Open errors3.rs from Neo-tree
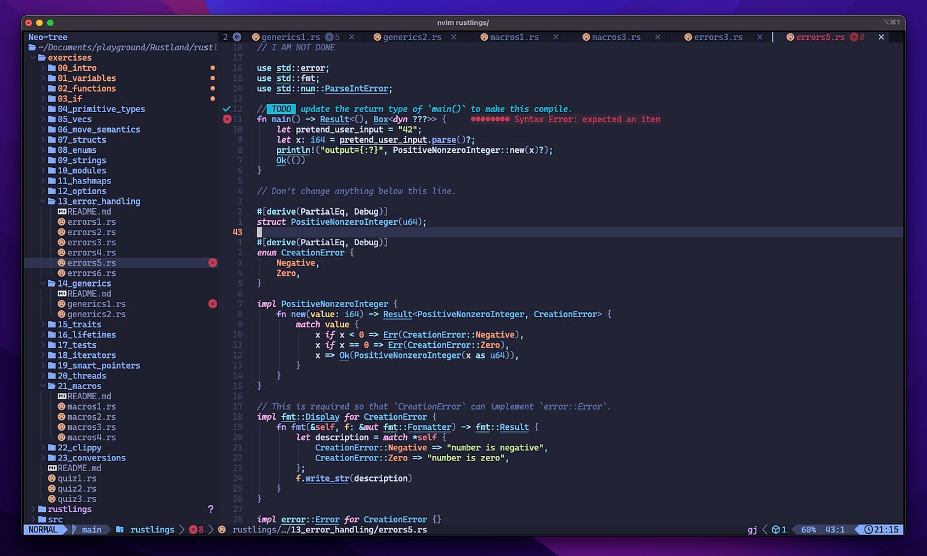927x556 pixels. pyautogui.click(x=92, y=242)
